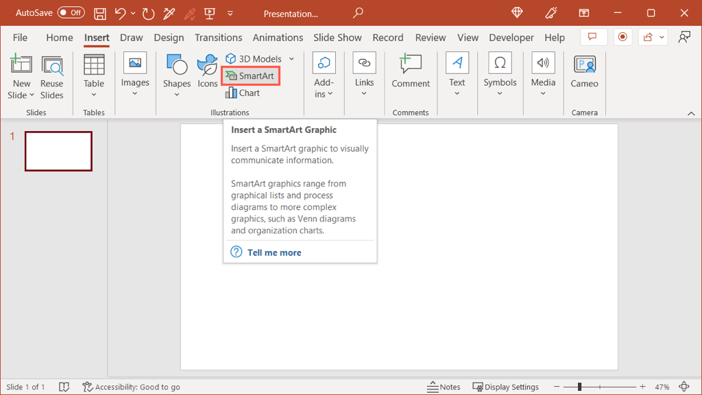Click the spell check book icon
702x395 pixels.
coord(64,387)
